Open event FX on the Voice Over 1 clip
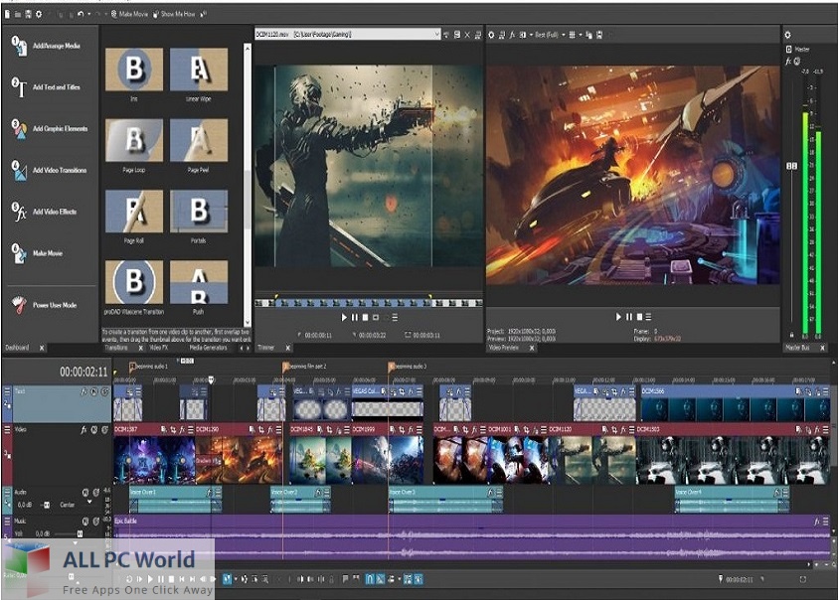The width and height of the screenshot is (838, 600). (x=210, y=492)
